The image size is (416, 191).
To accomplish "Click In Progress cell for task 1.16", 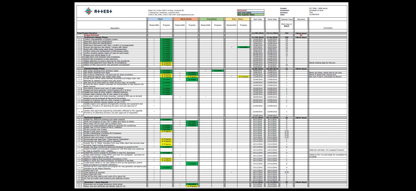I will [x=166, y=63].
